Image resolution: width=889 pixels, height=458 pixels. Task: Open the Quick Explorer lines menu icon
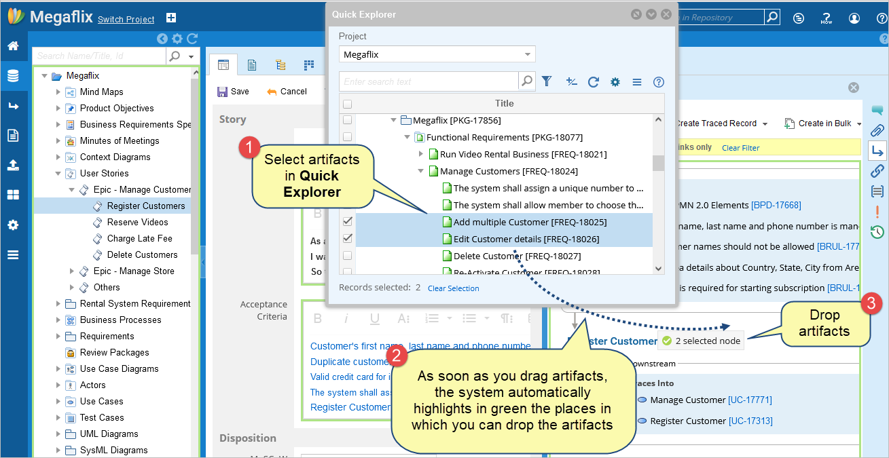(637, 81)
